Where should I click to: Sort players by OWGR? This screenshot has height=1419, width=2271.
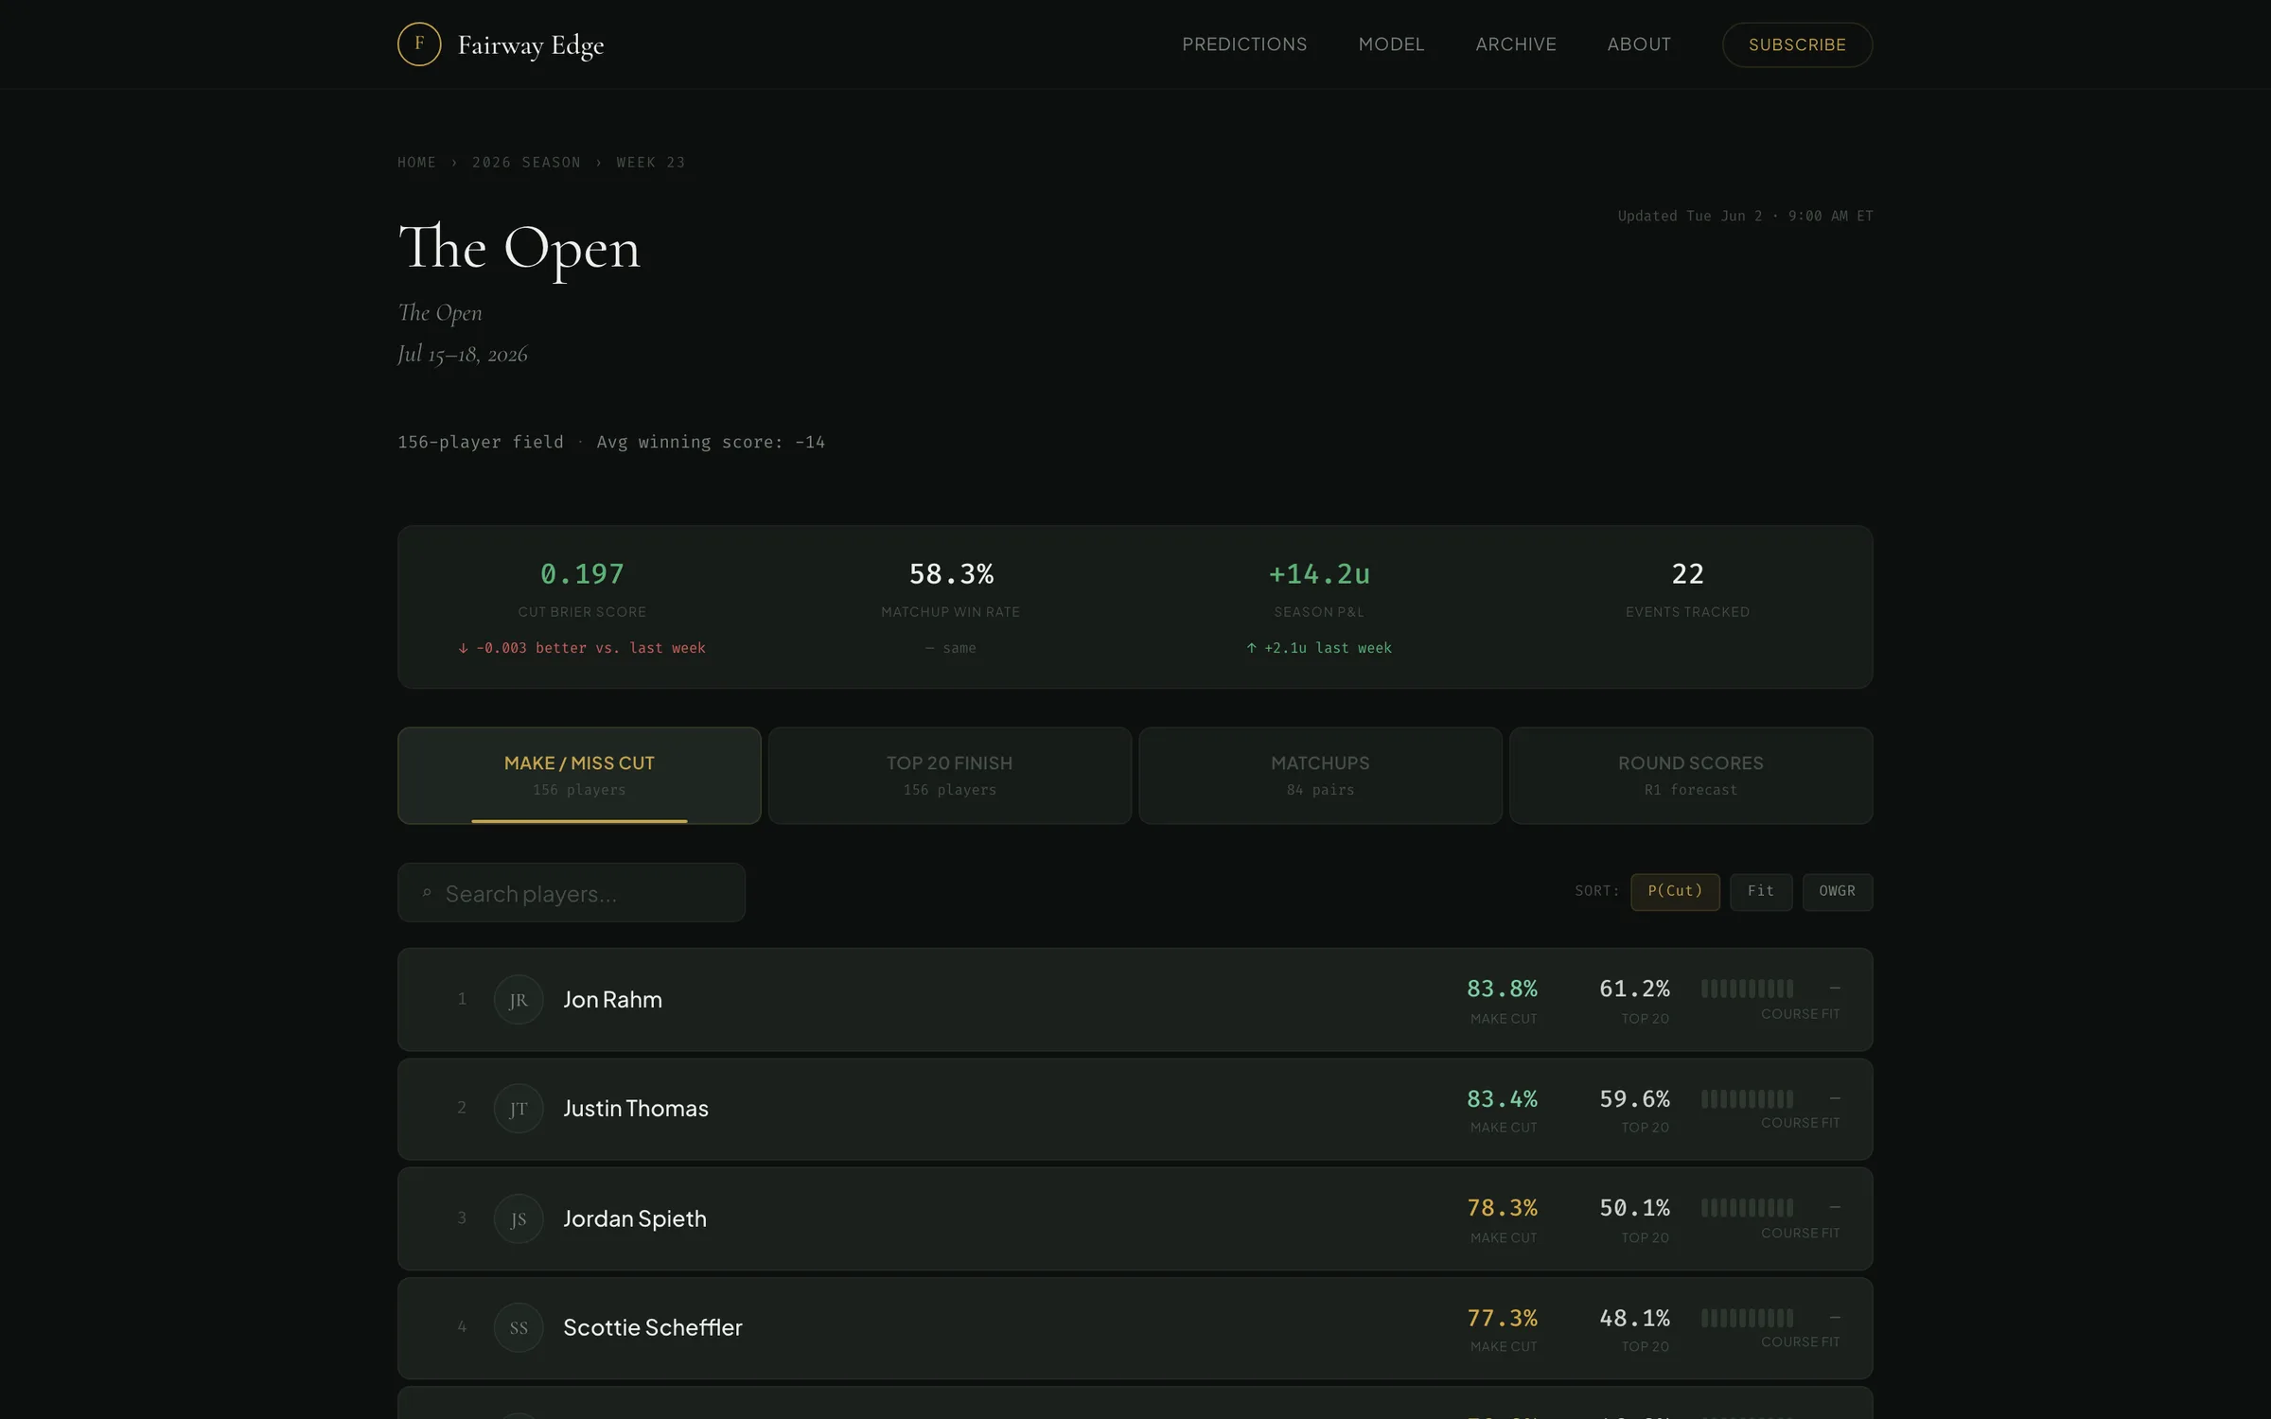click(1837, 891)
